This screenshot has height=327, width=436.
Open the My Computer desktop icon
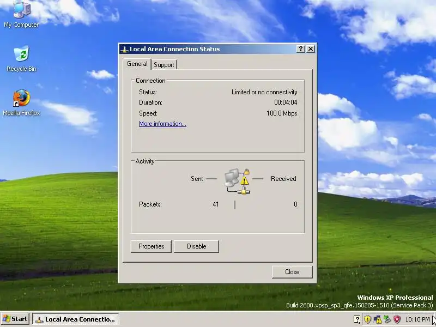click(x=21, y=14)
